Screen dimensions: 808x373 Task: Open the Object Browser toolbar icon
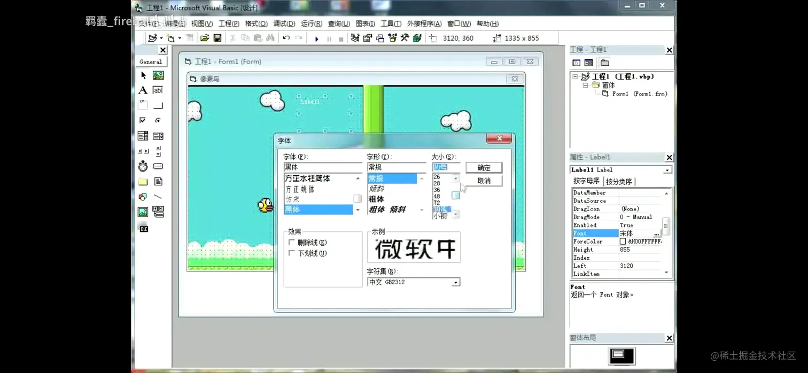tap(393, 38)
